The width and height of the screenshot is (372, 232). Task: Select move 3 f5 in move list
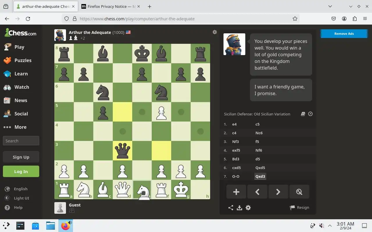click(257, 142)
